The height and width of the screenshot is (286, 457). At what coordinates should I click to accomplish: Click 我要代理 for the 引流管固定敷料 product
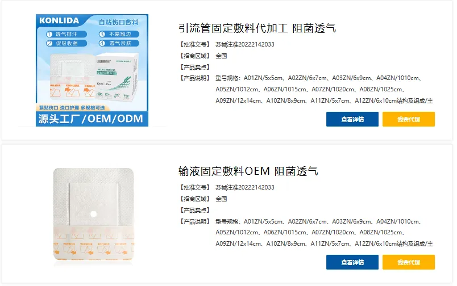pyautogui.click(x=408, y=119)
